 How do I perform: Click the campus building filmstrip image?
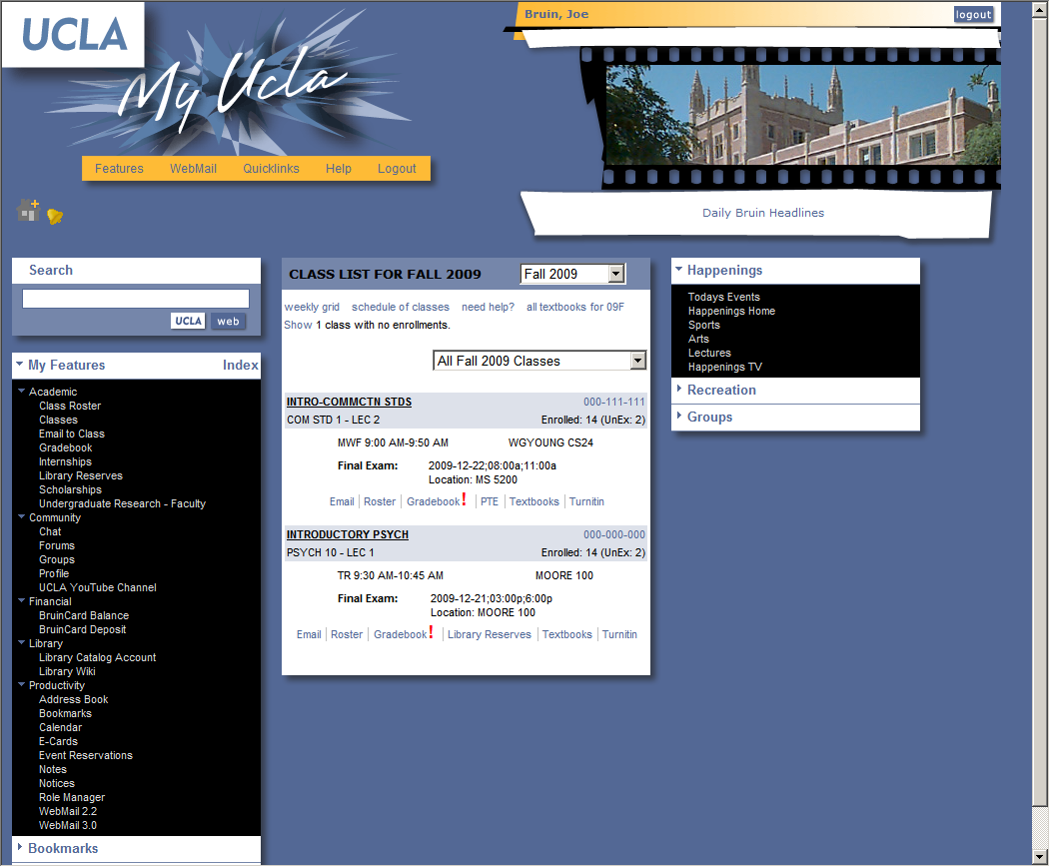(x=802, y=115)
